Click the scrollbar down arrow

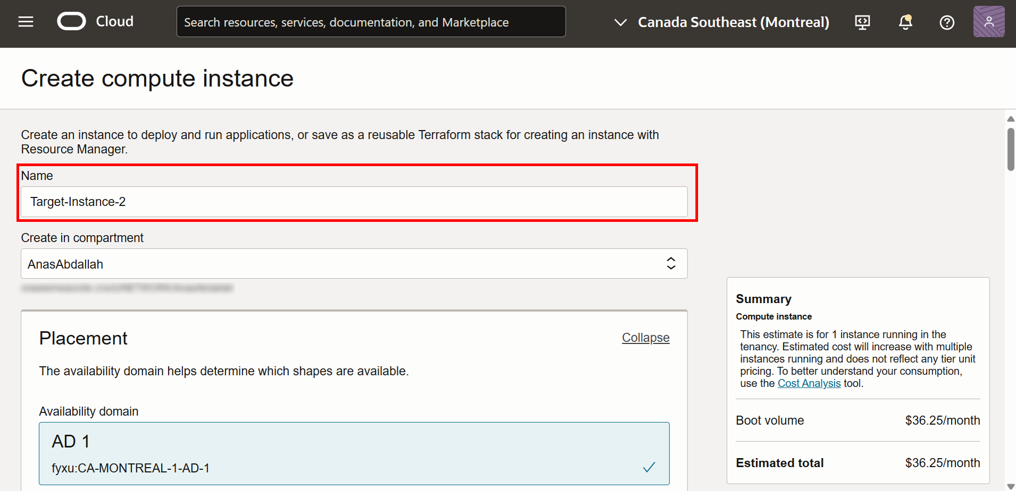click(1011, 486)
